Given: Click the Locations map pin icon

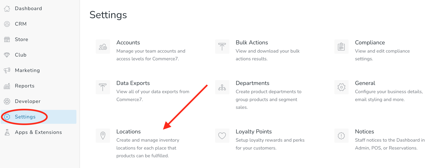Looking at the screenshot, I should click(x=103, y=135).
